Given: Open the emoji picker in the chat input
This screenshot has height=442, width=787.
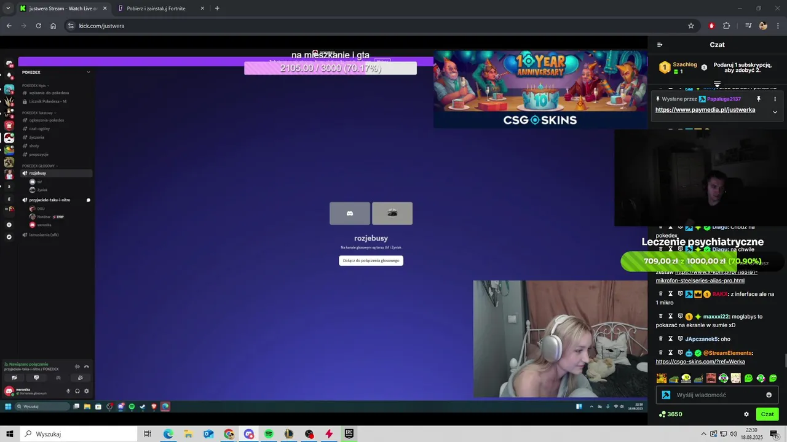Looking at the screenshot, I should coord(769,395).
